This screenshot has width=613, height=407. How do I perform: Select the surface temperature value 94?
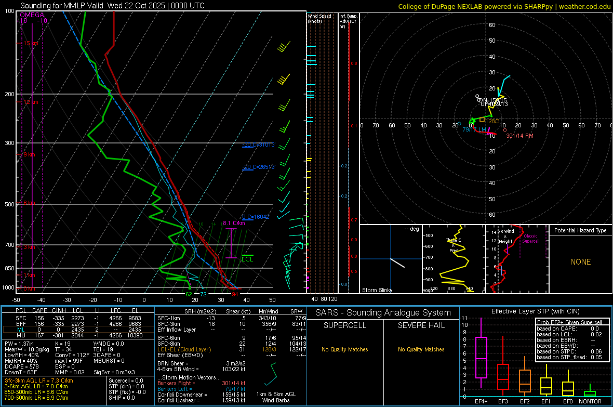(235, 294)
